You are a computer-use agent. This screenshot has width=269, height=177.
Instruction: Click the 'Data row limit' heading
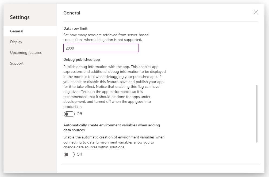pos(75,29)
